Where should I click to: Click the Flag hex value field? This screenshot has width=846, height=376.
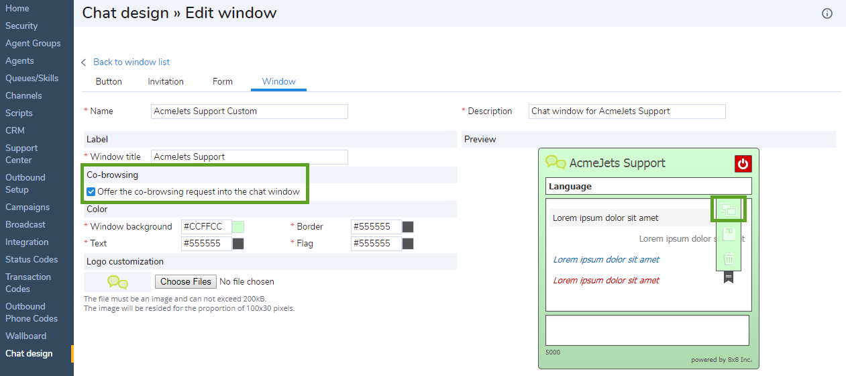[x=376, y=244]
